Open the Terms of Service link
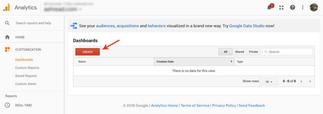 tap(195, 106)
